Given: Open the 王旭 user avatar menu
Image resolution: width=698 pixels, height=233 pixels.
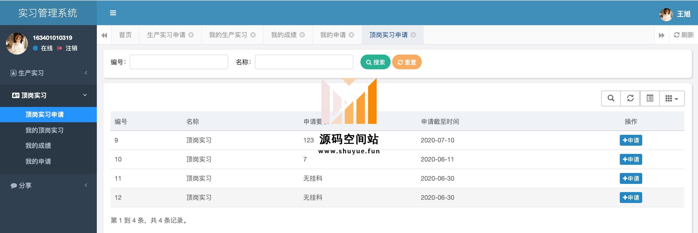Looking at the screenshot, I should (x=666, y=14).
